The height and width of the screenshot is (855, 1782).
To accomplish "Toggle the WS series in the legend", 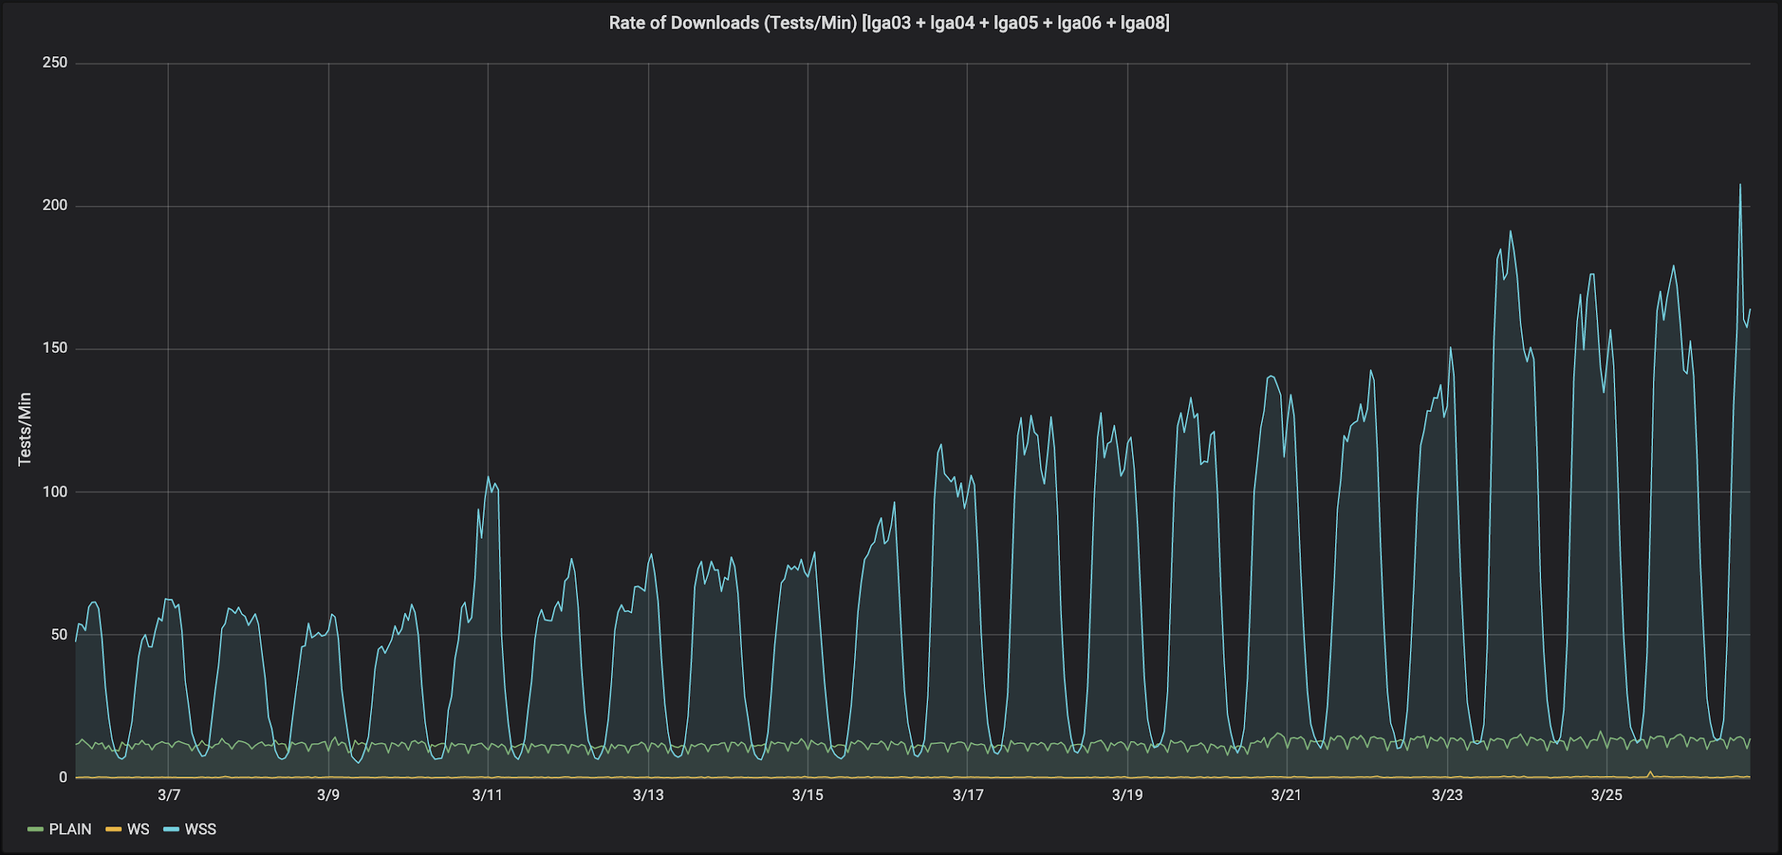I will click(138, 829).
